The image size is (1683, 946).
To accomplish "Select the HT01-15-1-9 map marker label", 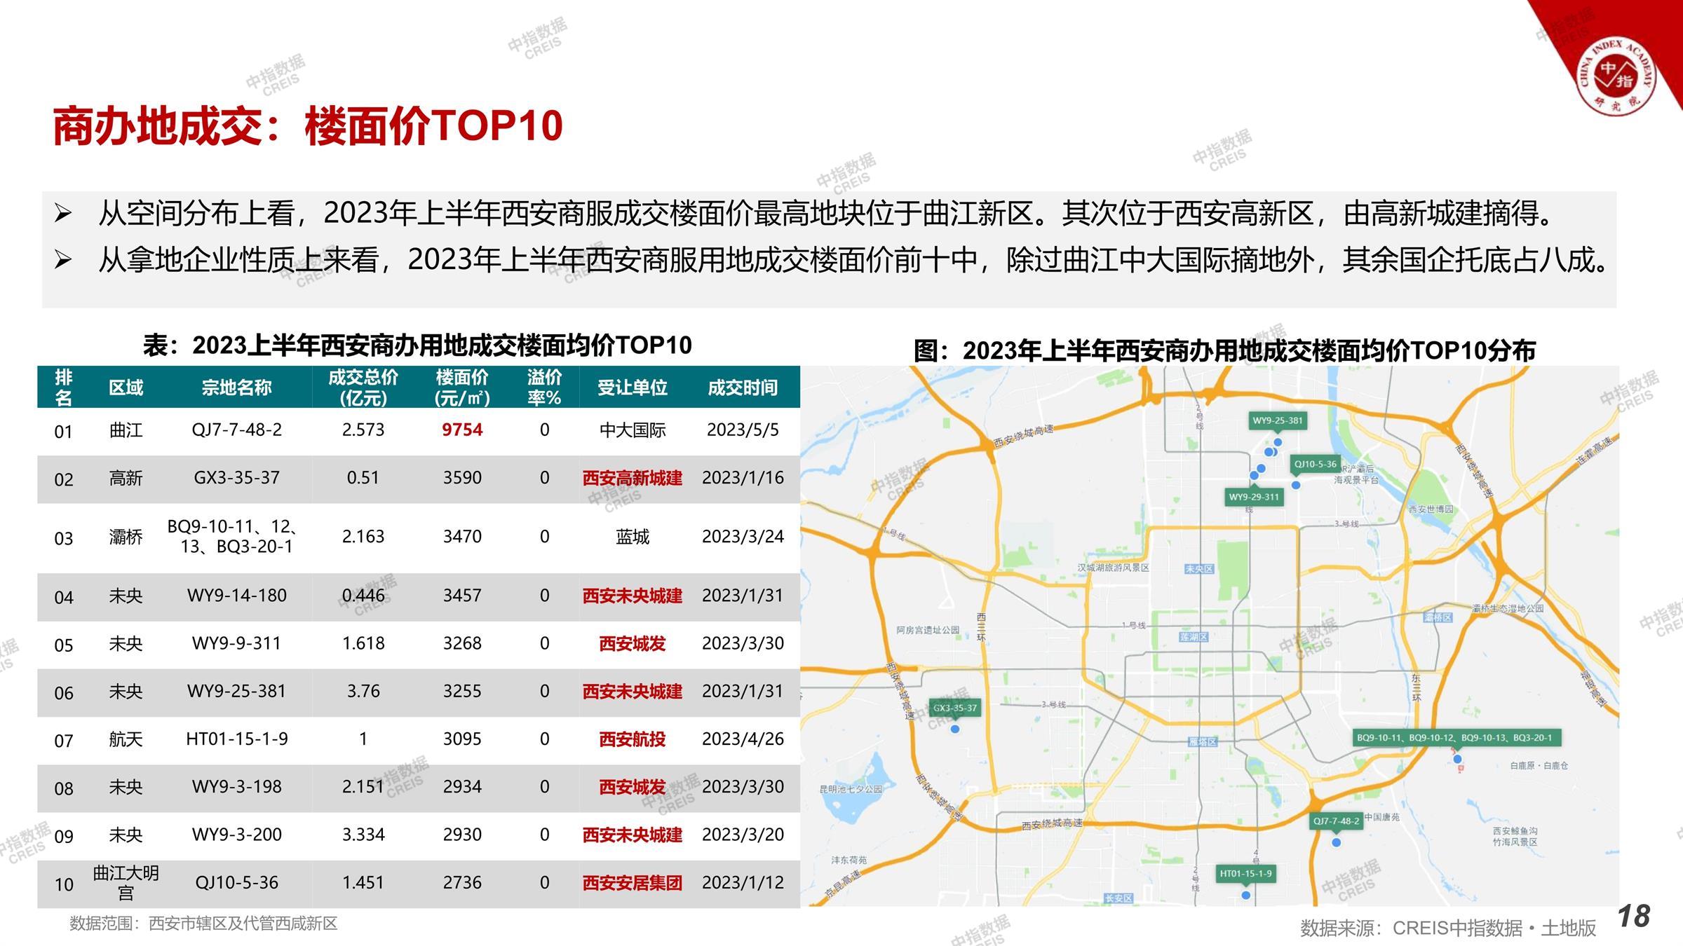I will tap(1245, 874).
